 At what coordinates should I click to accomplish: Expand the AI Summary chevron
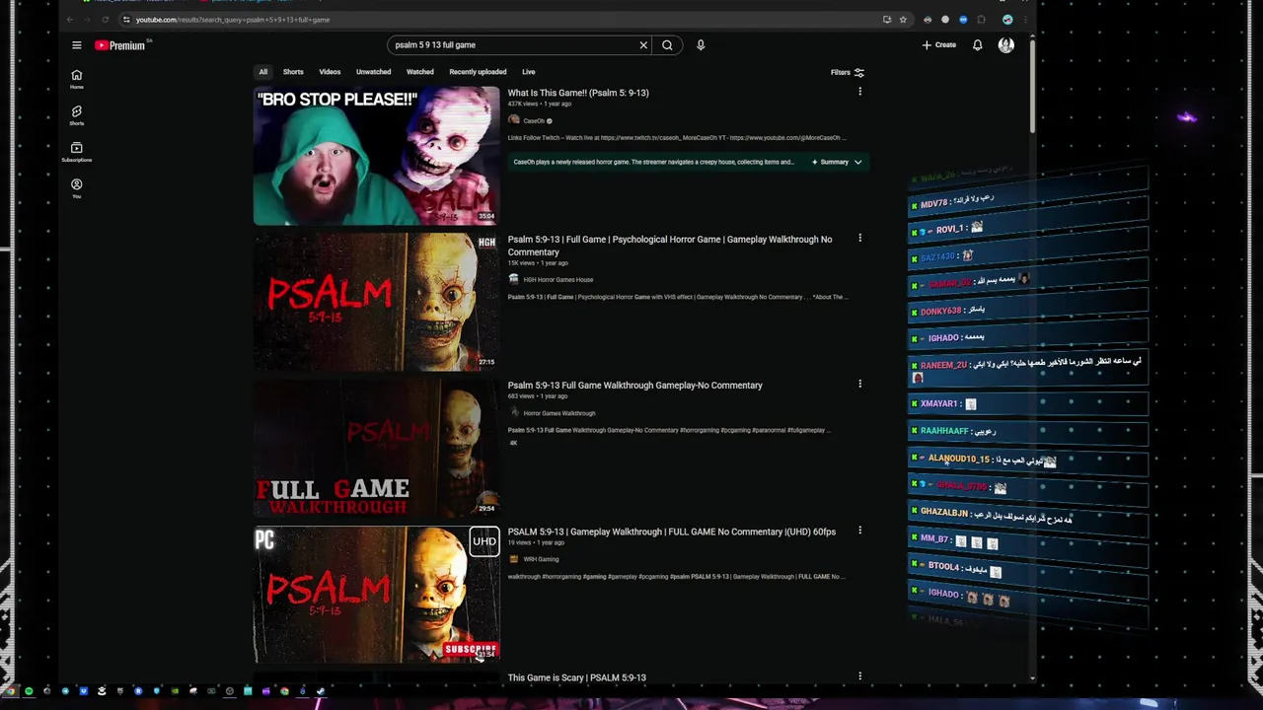(857, 162)
